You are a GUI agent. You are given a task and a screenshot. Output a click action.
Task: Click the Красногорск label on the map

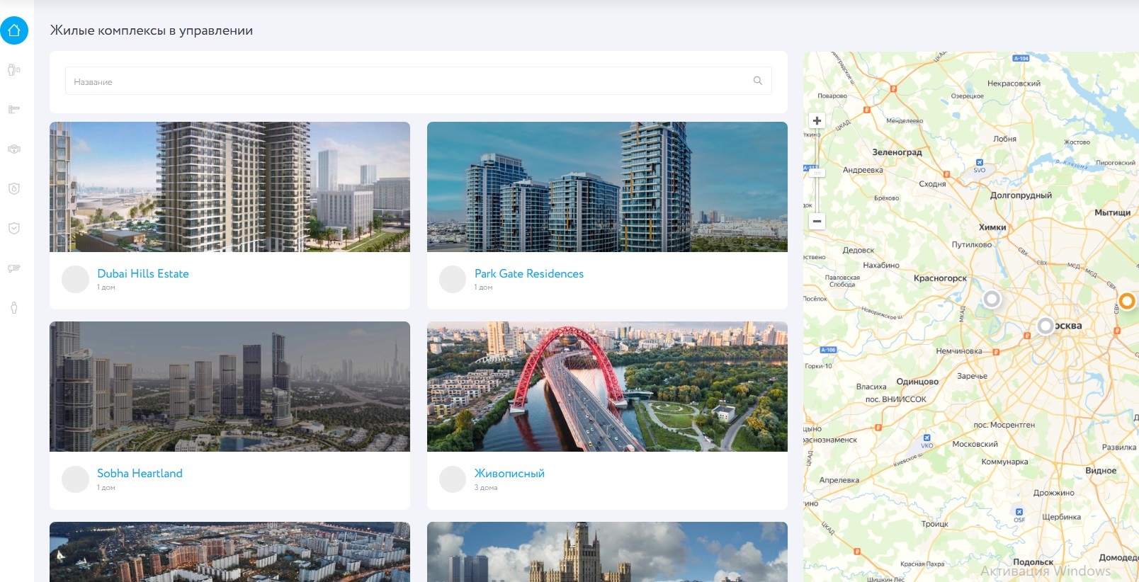[940, 278]
